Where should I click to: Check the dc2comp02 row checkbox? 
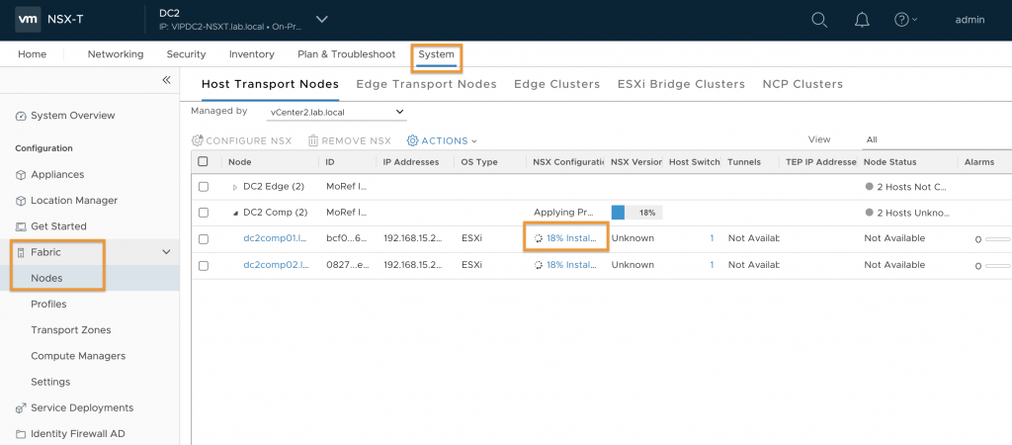coord(204,265)
